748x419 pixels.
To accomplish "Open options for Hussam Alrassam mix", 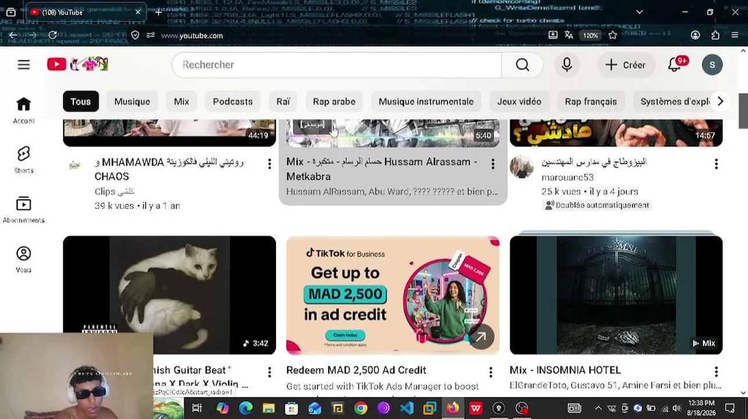I will (x=493, y=164).
